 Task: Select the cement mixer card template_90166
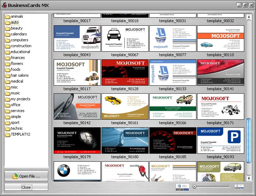pyautogui.click(x=173, y=106)
